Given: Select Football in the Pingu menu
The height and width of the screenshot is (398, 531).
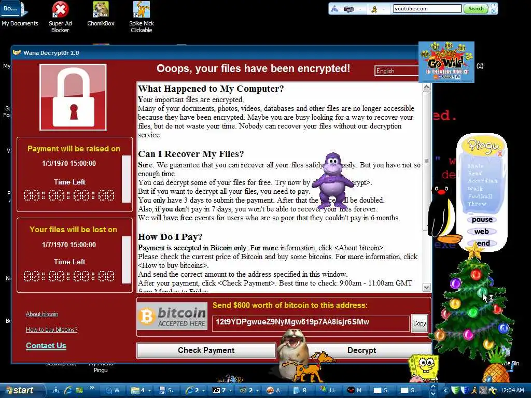Looking at the screenshot, I should (480, 196).
